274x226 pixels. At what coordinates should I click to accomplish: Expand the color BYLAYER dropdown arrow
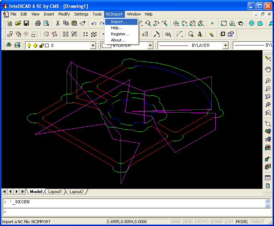point(150,46)
